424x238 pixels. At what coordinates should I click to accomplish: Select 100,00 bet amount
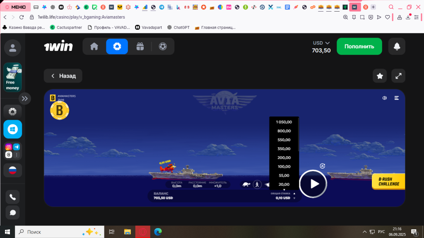click(284, 167)
